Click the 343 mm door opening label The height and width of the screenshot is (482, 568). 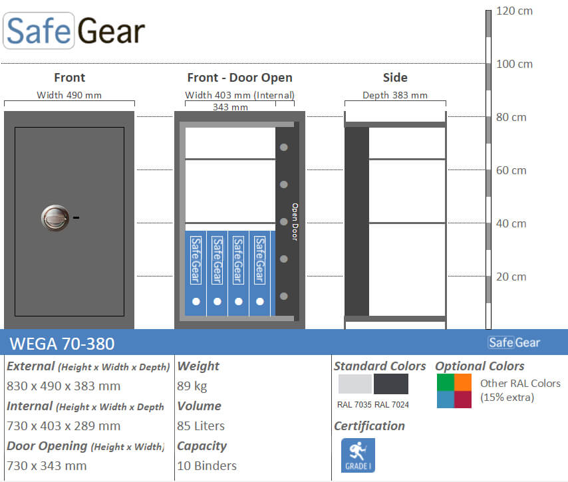click(x=230, y=107)
